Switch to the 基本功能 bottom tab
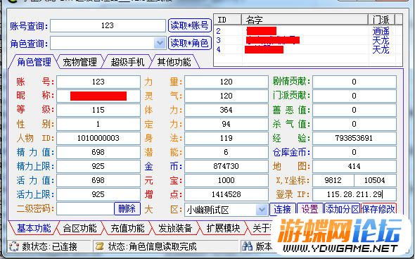 tap(34, 228)
